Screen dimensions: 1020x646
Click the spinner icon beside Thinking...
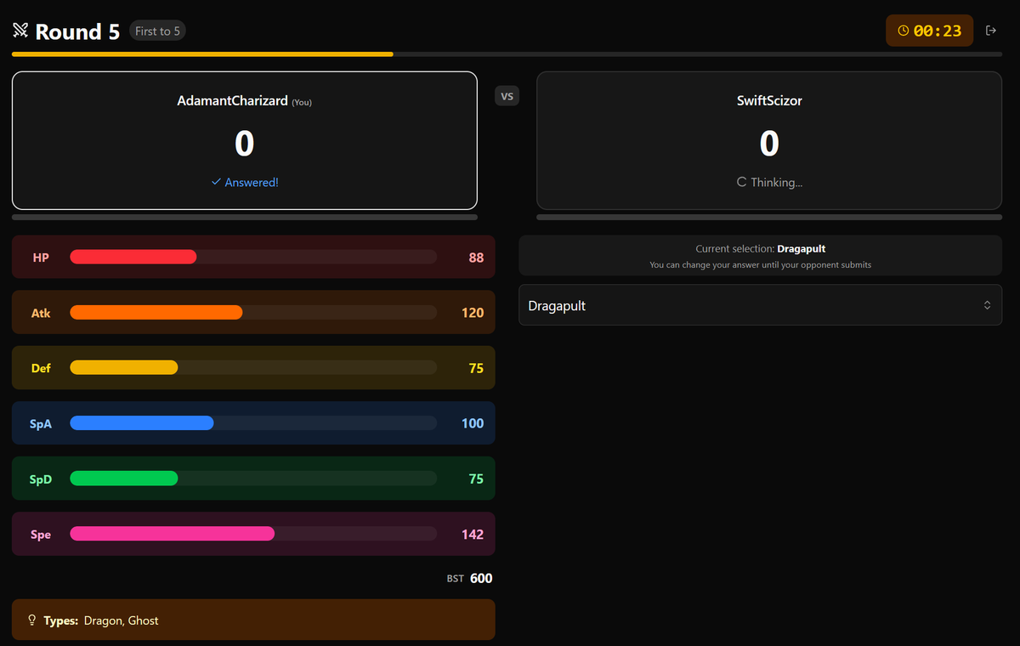[x=741, y=182]
